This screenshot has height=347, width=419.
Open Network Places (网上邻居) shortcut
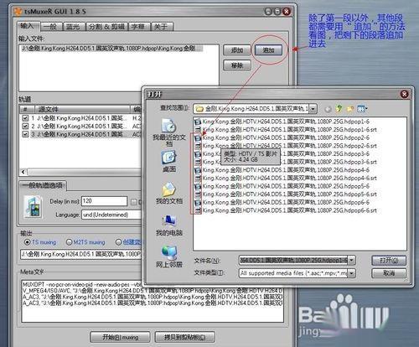[169, 256]
